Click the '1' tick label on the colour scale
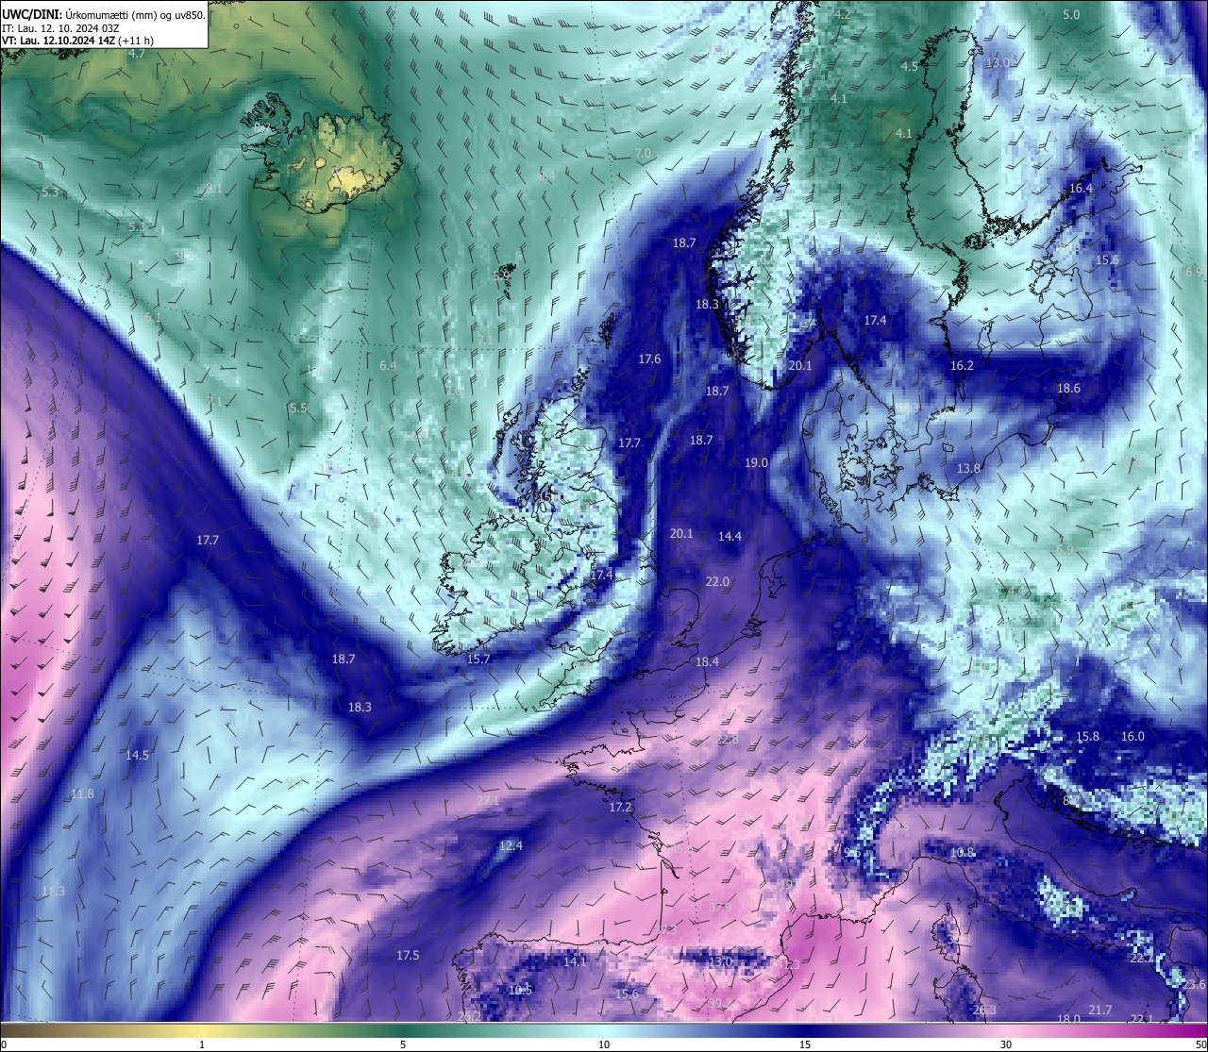 (202, 1044)
